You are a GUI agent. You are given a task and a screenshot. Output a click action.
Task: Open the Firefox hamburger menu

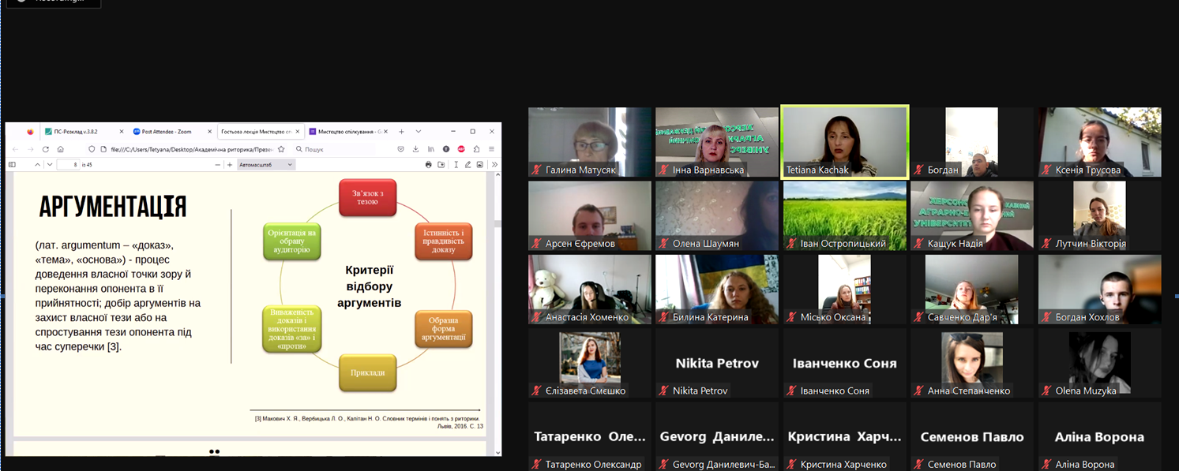tap(491, 149)
